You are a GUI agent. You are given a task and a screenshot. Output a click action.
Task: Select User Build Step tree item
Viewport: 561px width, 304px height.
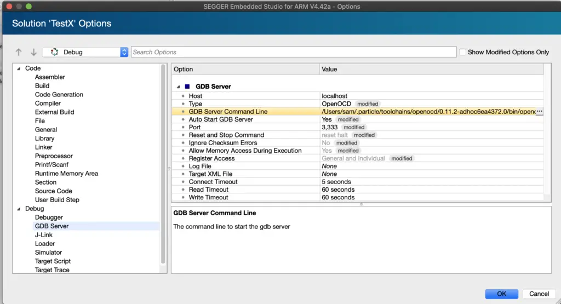pos(57,199)
